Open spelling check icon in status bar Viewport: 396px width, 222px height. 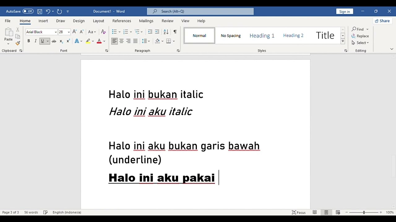(45, 212)
